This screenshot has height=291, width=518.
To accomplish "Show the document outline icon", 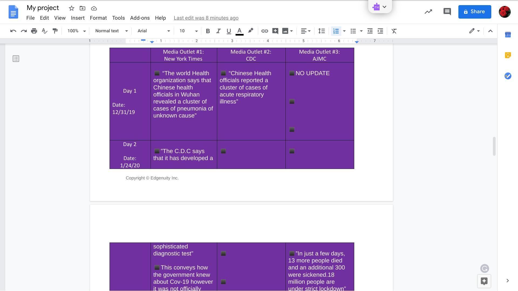I will (16, 58).
